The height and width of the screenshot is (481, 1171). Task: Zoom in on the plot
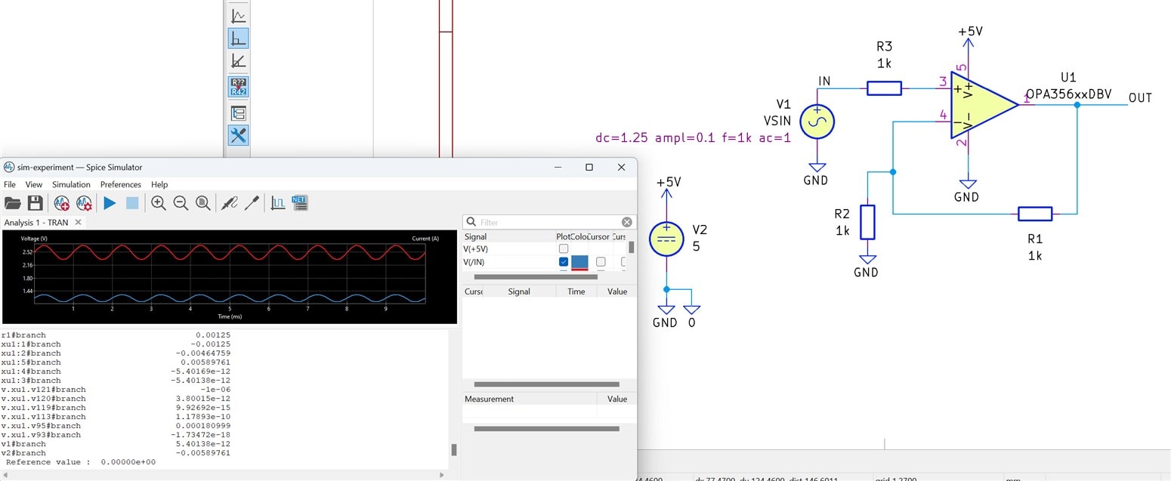158,203
